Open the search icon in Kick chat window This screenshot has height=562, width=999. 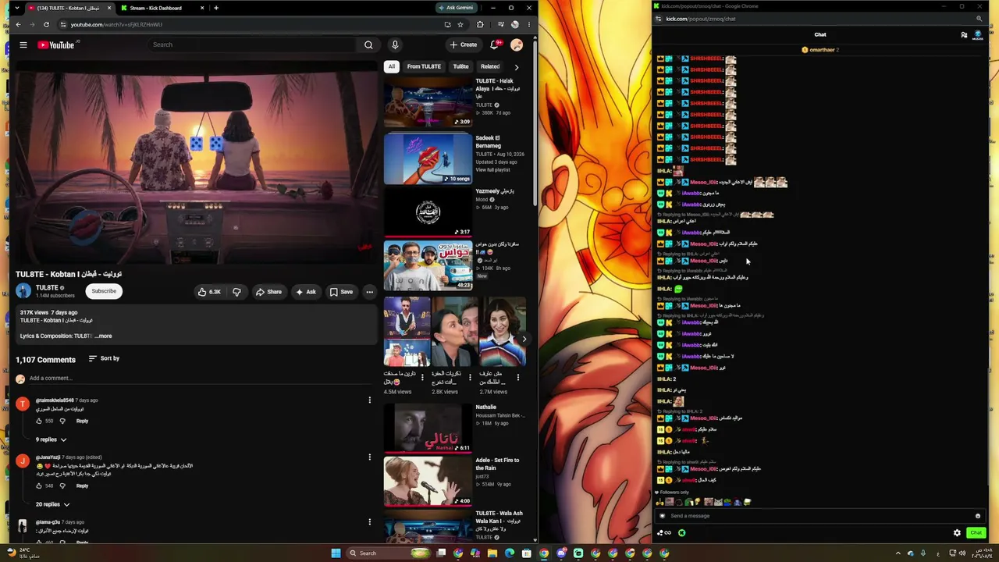click(979, 19)
